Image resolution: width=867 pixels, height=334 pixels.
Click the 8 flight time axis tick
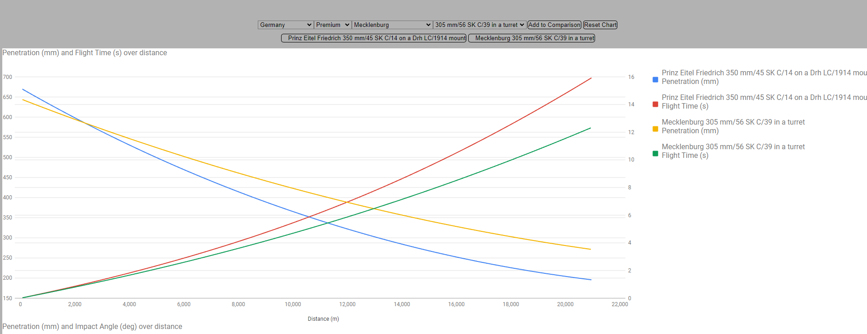point(630,188)
